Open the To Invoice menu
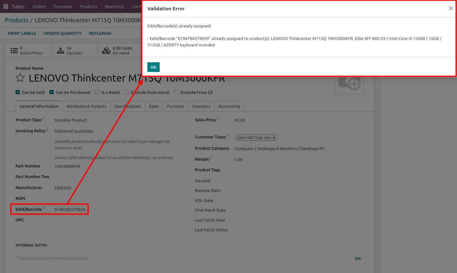 point(63,6)
